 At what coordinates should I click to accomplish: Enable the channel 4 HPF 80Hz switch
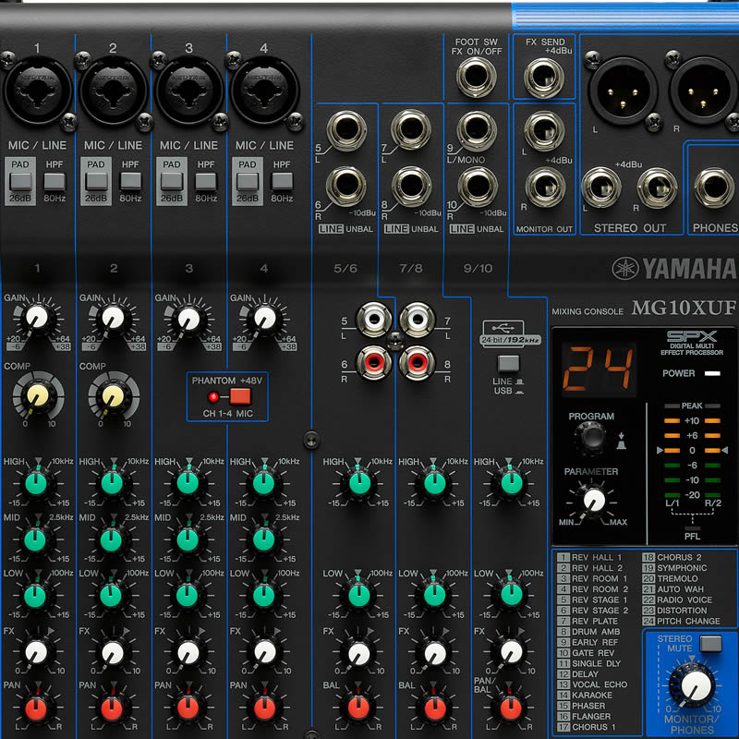point(282,181)
